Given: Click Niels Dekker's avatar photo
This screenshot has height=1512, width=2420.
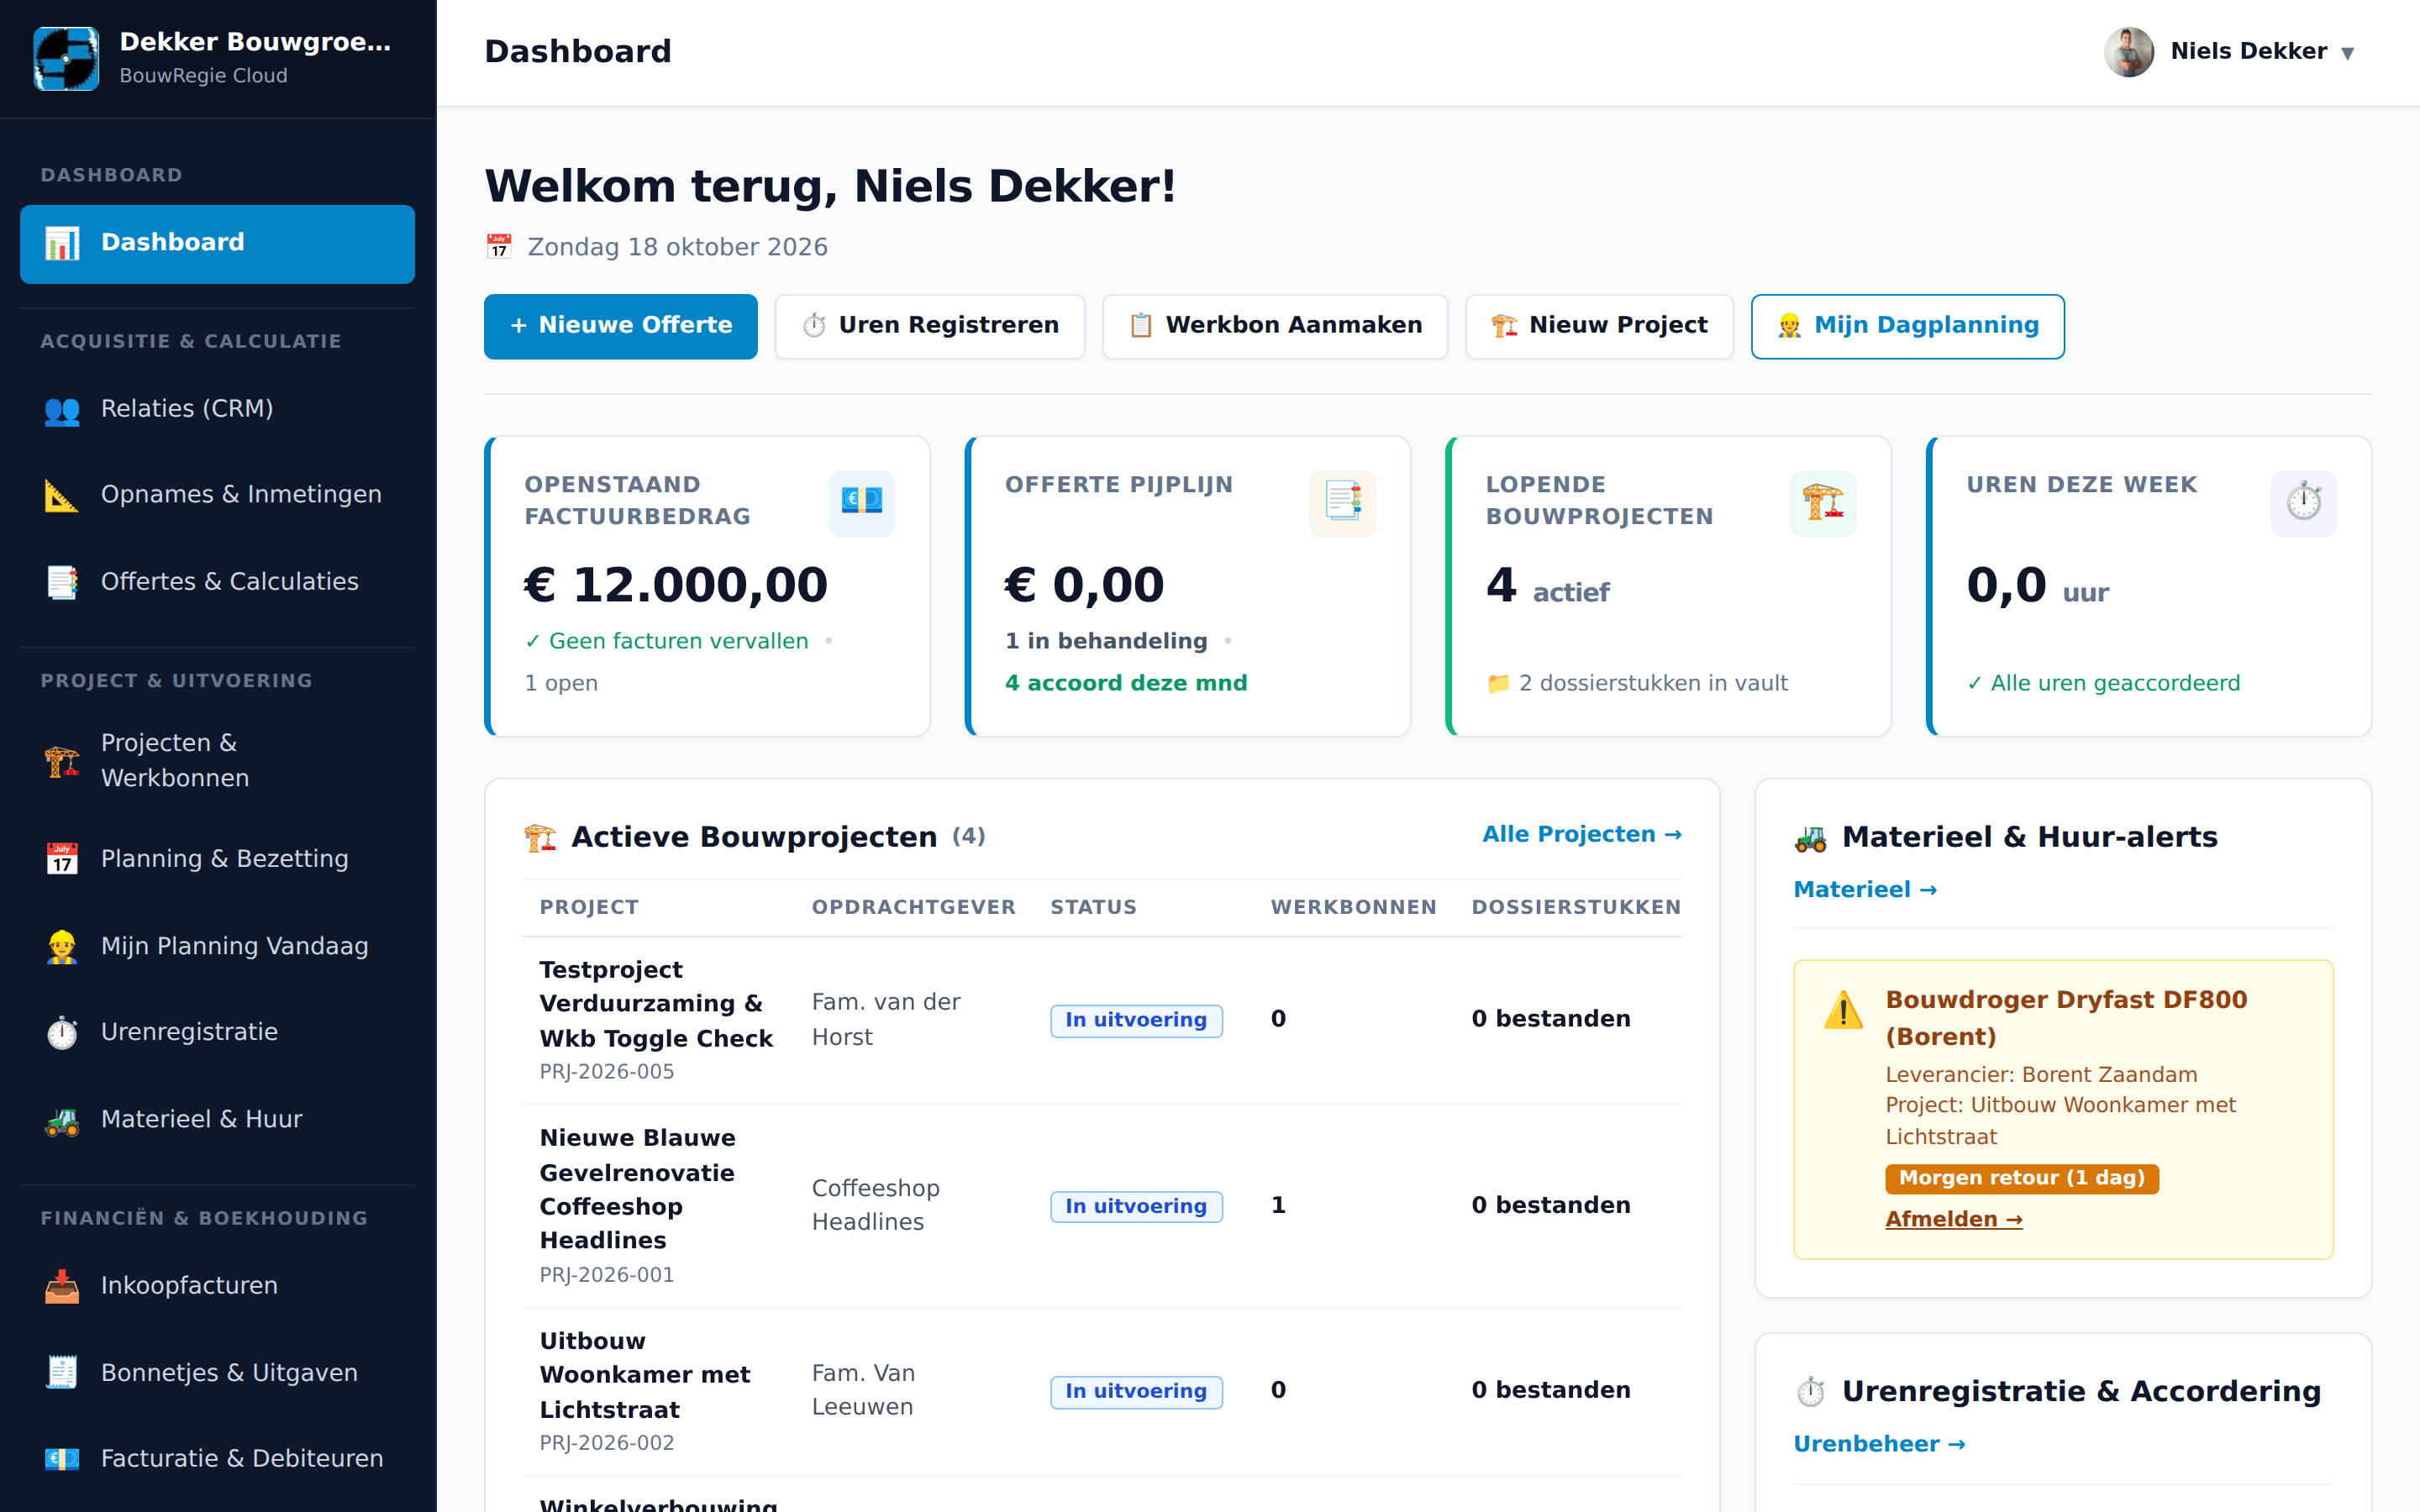Looking at the screenshot, I should (2129, 52).
